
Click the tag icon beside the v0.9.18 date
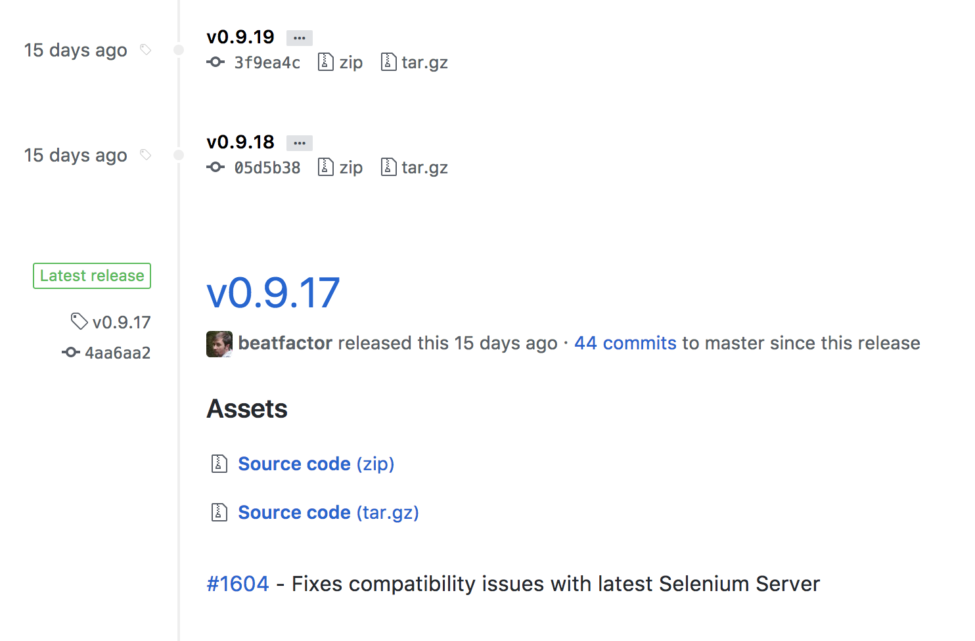pyautogui.click(x=146, y=155)
